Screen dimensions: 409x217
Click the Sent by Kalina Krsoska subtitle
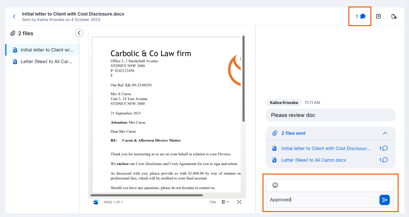point(61,20)
